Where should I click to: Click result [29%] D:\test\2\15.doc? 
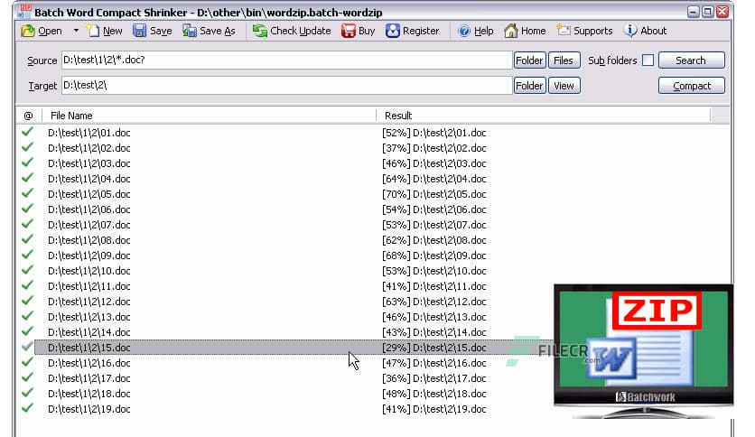(x=434, y=348)
